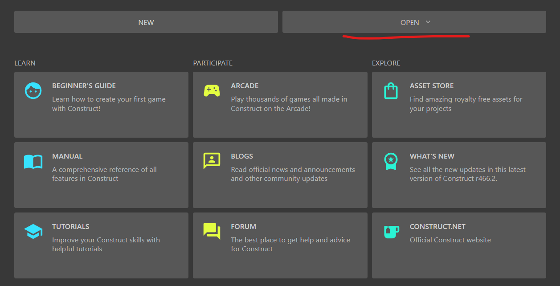The width and height of the screenshot is (560, 286).
Task: Click 'A comprehensive reference' description text
Action: click(104, 174)
